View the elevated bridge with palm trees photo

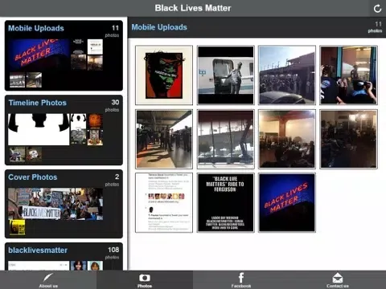point(226,139)
